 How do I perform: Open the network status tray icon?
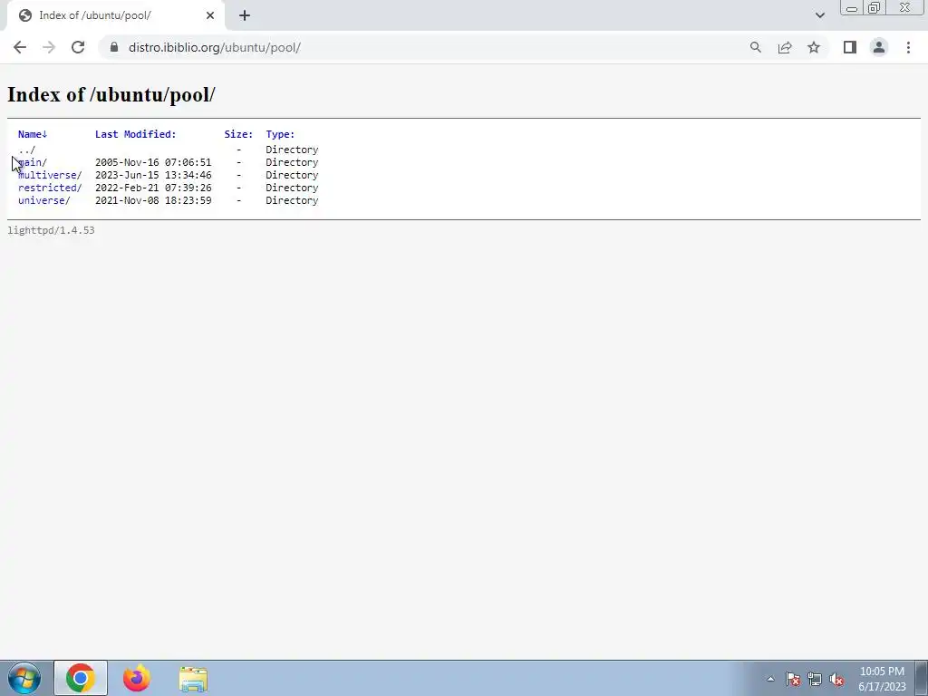[815, 679]
